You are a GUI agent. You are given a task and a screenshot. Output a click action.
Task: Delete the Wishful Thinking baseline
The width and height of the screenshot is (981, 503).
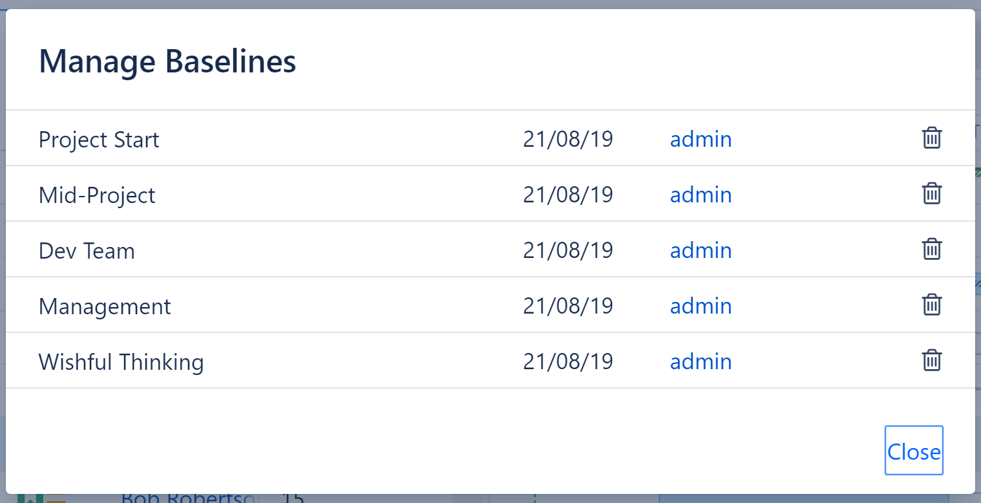click(931, 361)
